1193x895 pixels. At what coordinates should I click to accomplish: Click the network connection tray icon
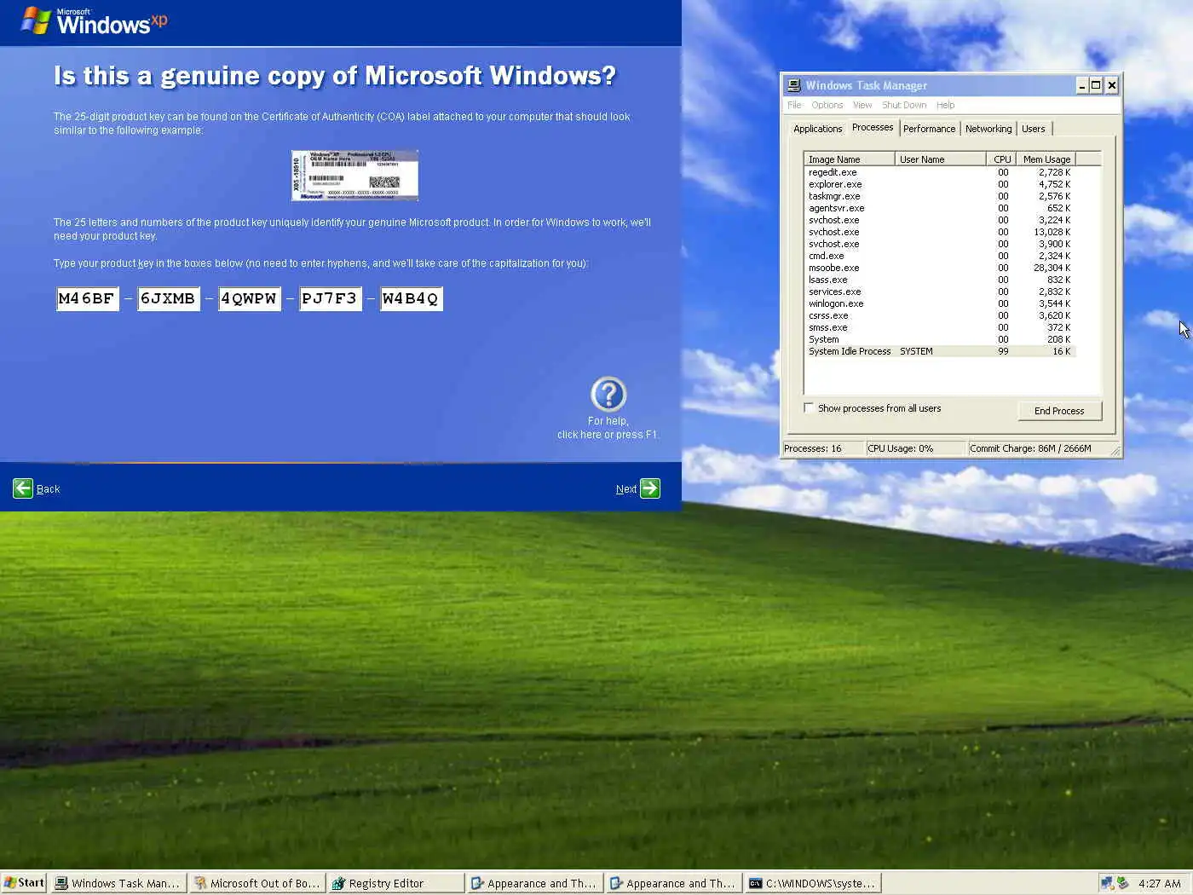tap(1107, 883)
